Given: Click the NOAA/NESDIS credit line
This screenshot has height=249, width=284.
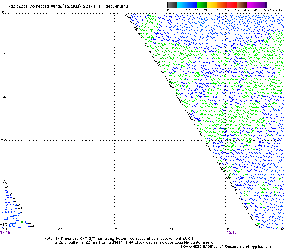Looking at the screenshot, I should [226, 247].
